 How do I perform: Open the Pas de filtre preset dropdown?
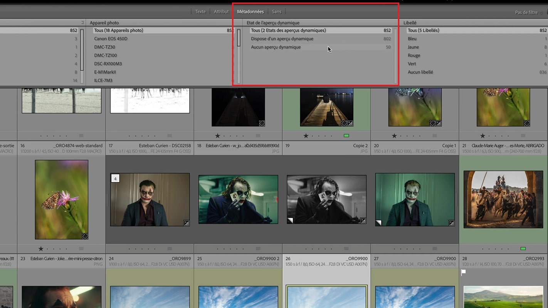click(x=529, y=12)
